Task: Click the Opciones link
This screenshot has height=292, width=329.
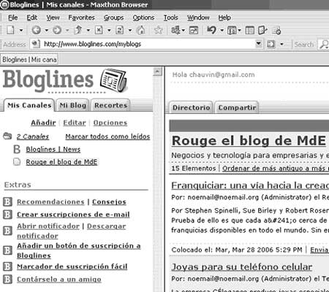Action: [110, 123]
